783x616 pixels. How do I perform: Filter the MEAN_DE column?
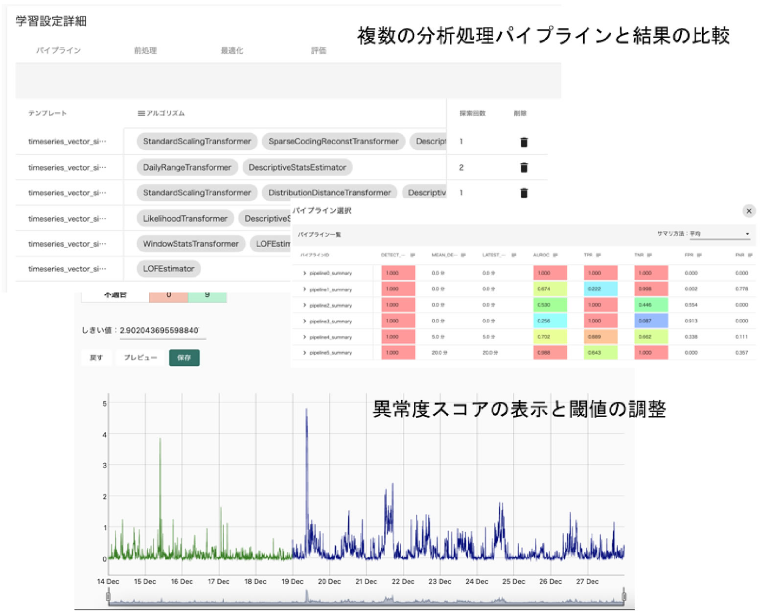463,255
